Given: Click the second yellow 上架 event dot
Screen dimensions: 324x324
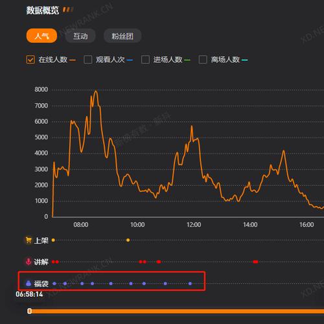Looking at the screenshot, I should [x=128, y=240].
